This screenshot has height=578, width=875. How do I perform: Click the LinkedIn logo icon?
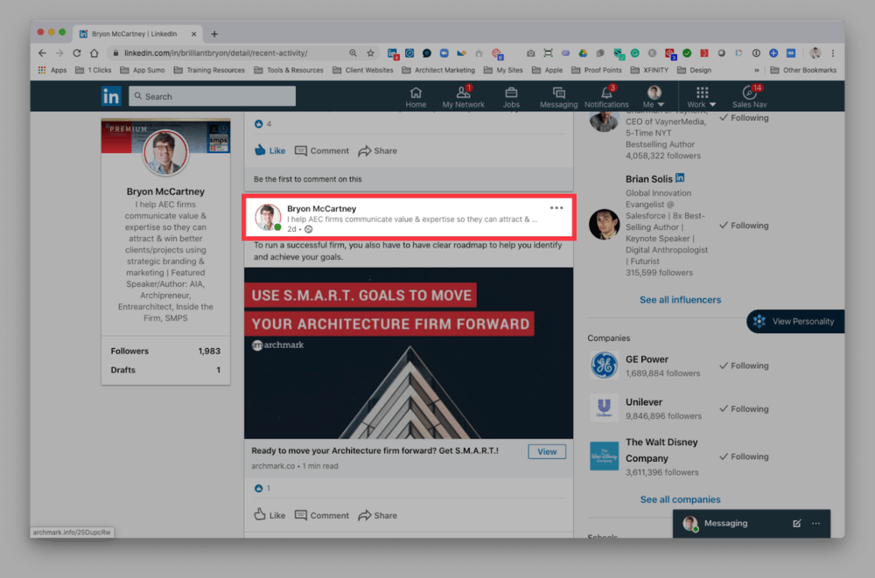[x=110, y=96]
